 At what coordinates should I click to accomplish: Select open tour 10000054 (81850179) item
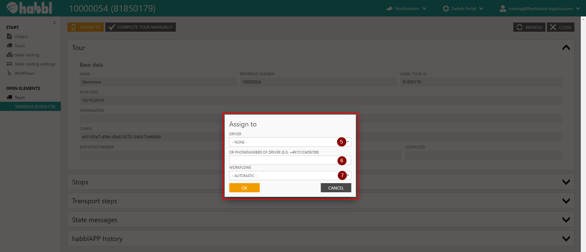point(35,107)
